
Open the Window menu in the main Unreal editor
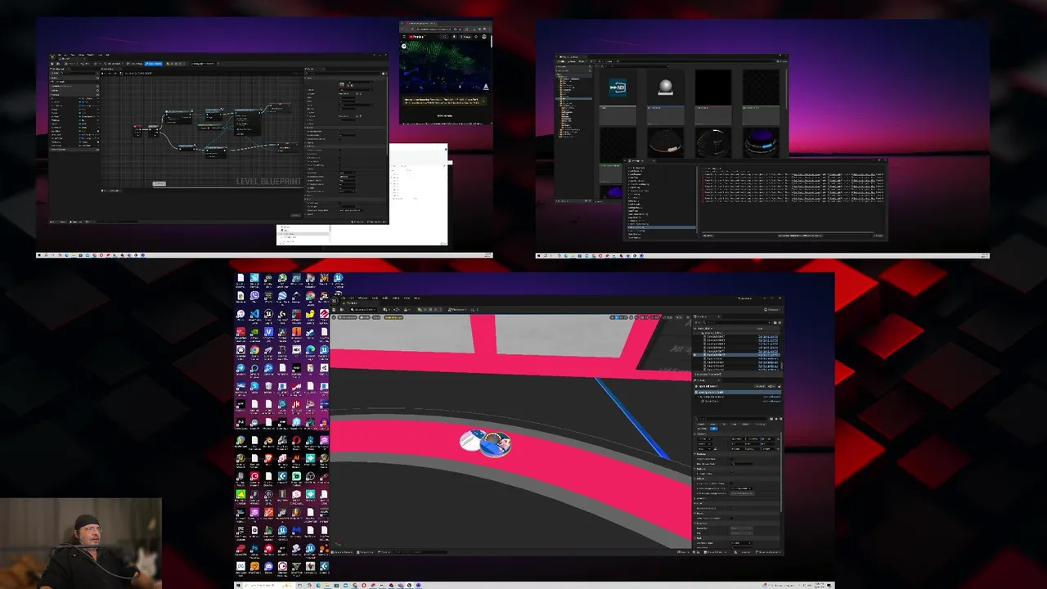coord(363,298)
